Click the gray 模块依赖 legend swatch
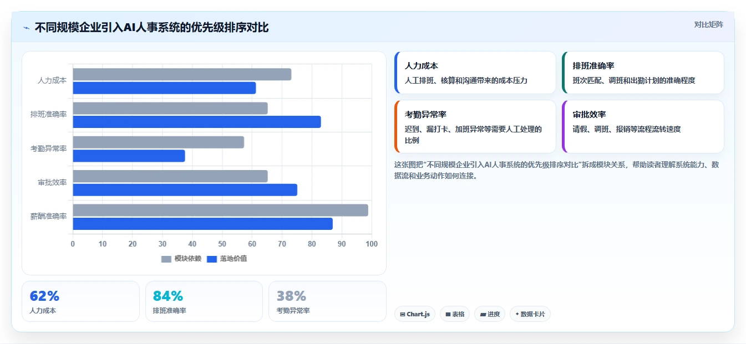This screenshot has height=344, width=746. [x=166, y=259]
